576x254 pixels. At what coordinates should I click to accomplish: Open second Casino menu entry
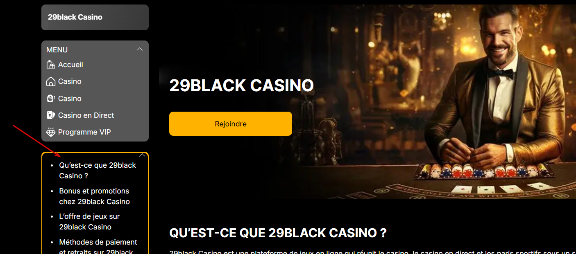tap(70, 99)
